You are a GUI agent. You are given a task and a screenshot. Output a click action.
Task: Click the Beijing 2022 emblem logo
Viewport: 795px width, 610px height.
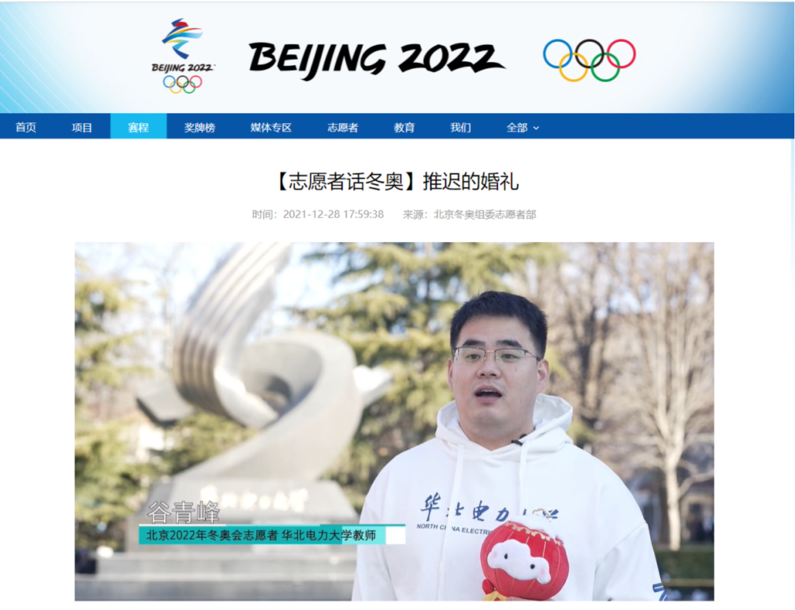click(182, 56)
